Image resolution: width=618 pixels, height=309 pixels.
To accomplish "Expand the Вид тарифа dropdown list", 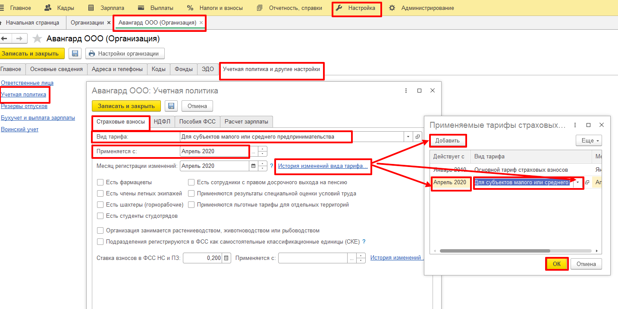I will 408,137.
